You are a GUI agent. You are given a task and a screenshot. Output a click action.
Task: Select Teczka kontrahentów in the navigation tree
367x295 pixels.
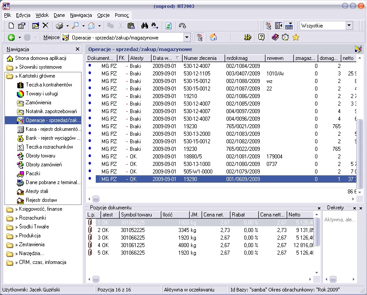tap(44, 85)
